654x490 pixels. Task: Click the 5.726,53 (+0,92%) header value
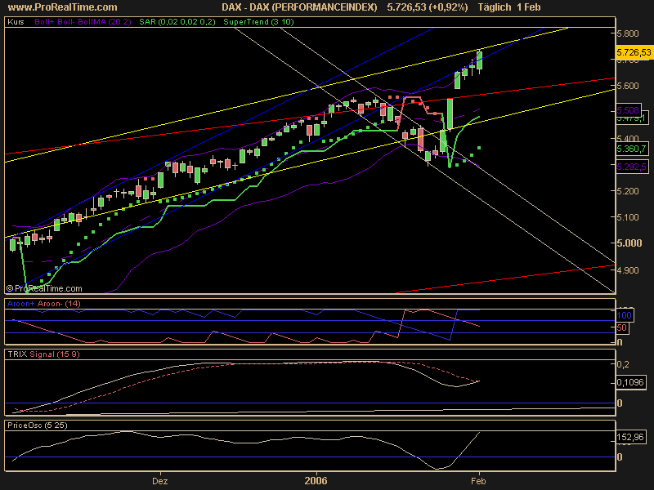pos(428,7)
